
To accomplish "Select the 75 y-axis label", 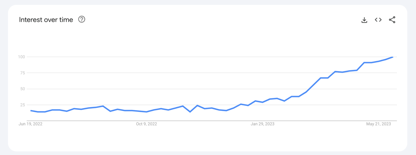I will click(23, 73).
